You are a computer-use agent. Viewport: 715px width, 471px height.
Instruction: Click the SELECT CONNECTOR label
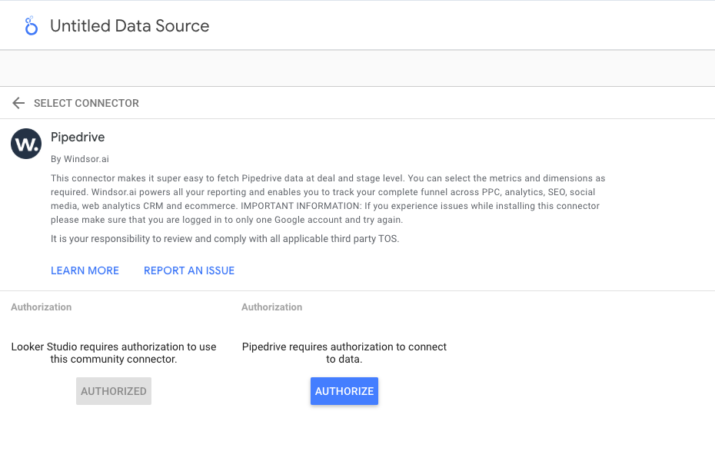86,103
